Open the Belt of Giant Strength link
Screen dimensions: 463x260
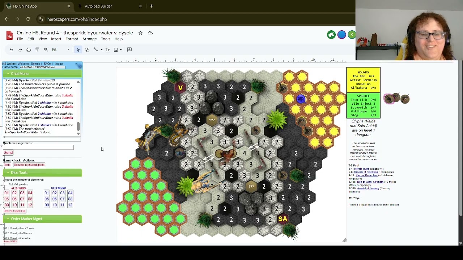pos(370,182)
